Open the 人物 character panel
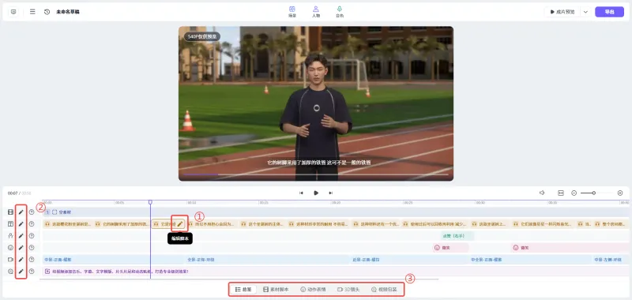 tap(316, 12)
